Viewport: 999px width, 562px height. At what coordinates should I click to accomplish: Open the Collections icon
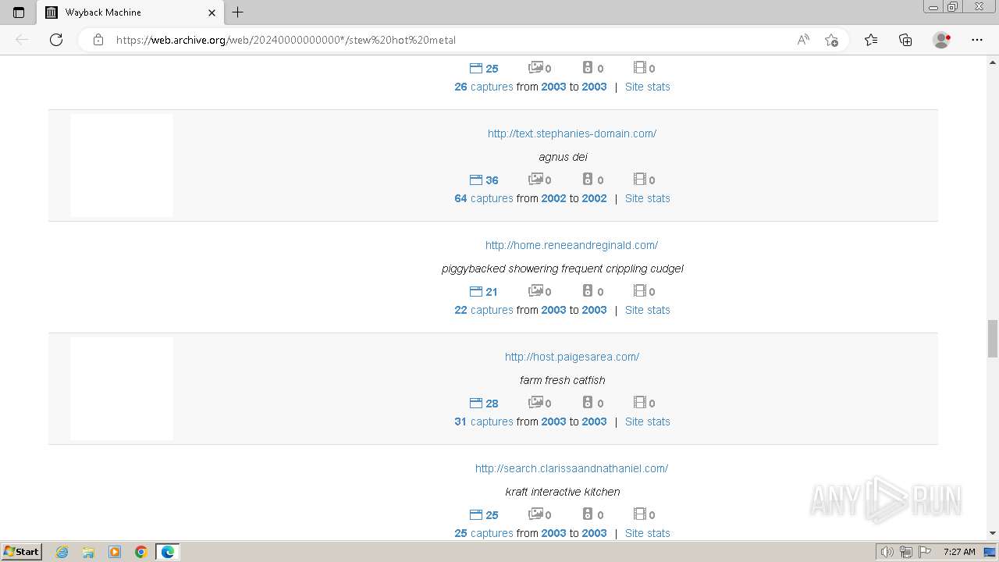[x=905, y=40]
